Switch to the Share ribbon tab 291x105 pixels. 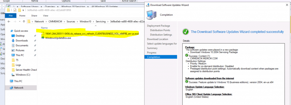pyautogui.click(x=34, y=16)
